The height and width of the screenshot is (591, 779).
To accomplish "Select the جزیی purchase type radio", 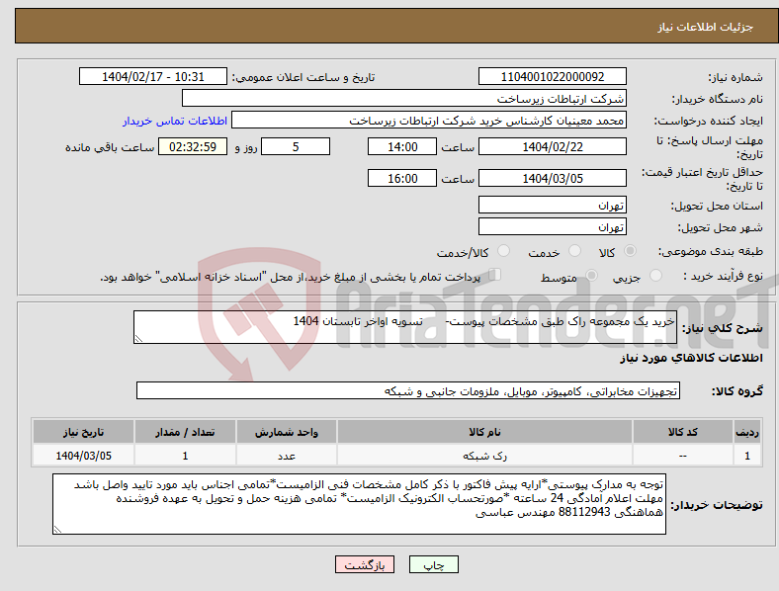I will 655,275.
